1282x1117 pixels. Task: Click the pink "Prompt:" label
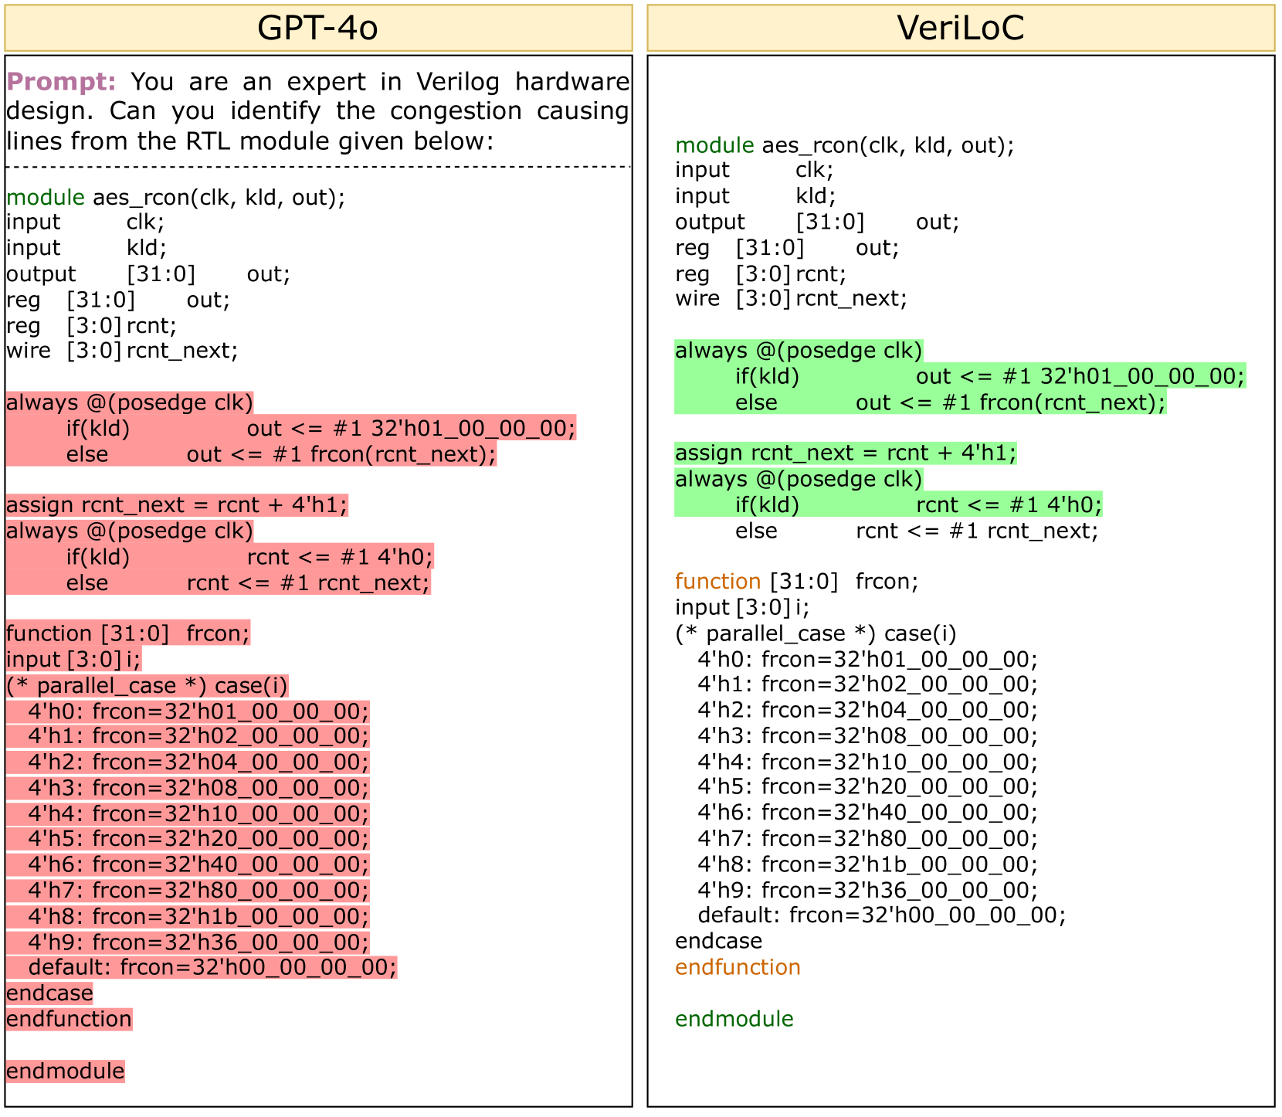(61, 81)
